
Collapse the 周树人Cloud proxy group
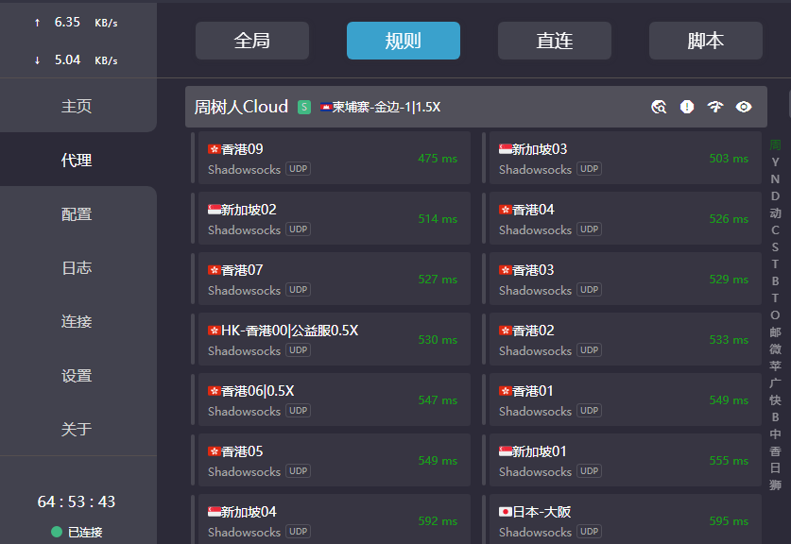pyautogui.click(x=241, y=107)
